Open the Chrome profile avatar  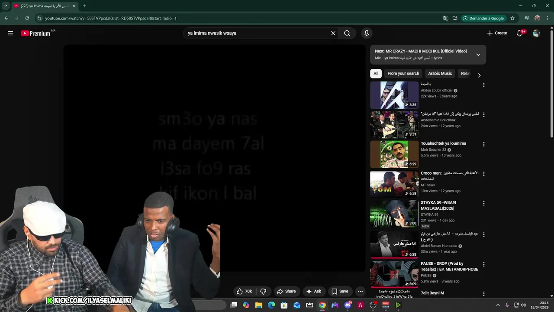click(537, 18)
